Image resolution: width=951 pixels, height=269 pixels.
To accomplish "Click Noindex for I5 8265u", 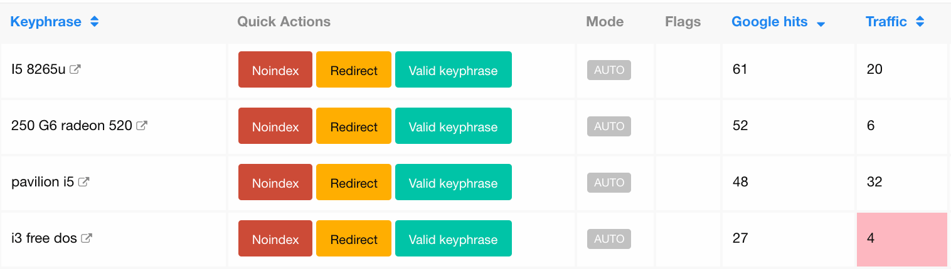I will pyautogui.click(x=275, y=69).
